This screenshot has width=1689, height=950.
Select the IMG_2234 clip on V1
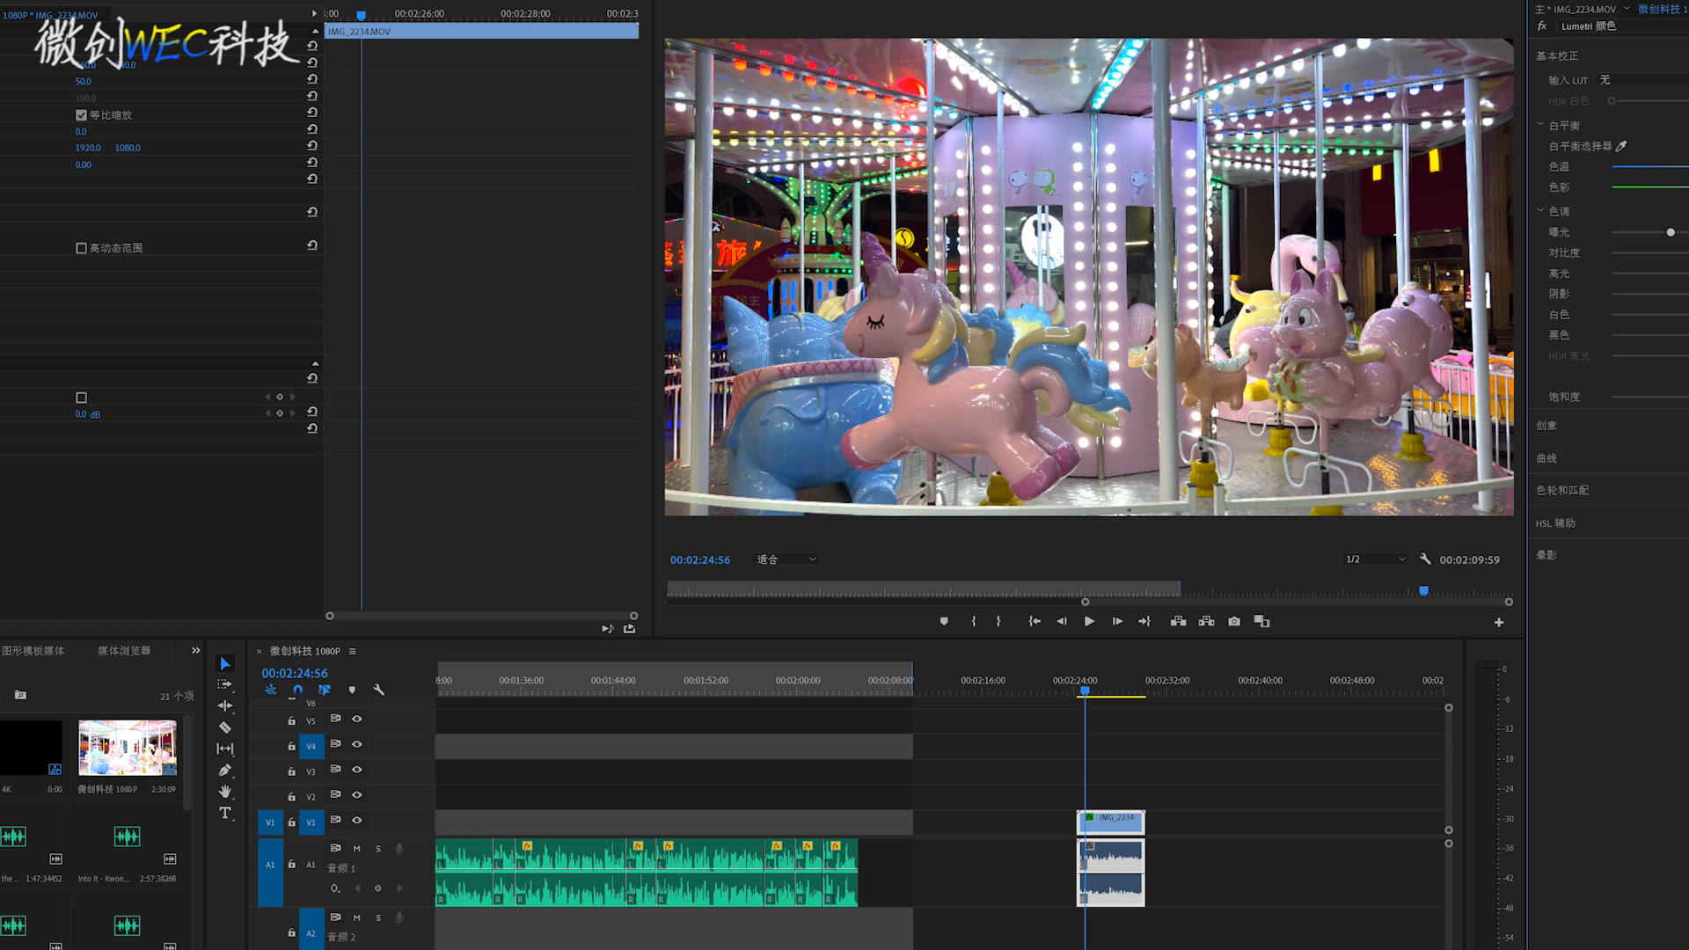(x=1114, y=822)
